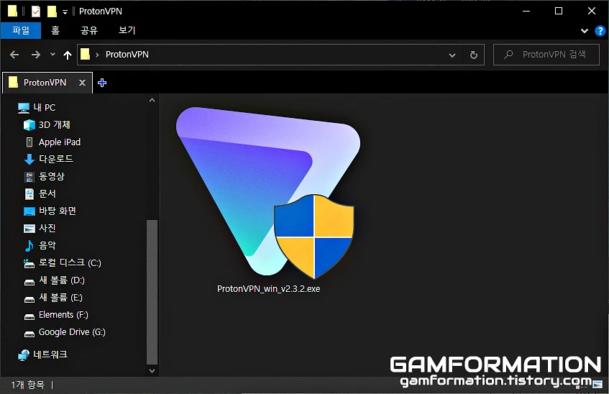This screenshot has width=609, height=394.
Task: Click the quick access new folder icon
Action: click(52, 12)
